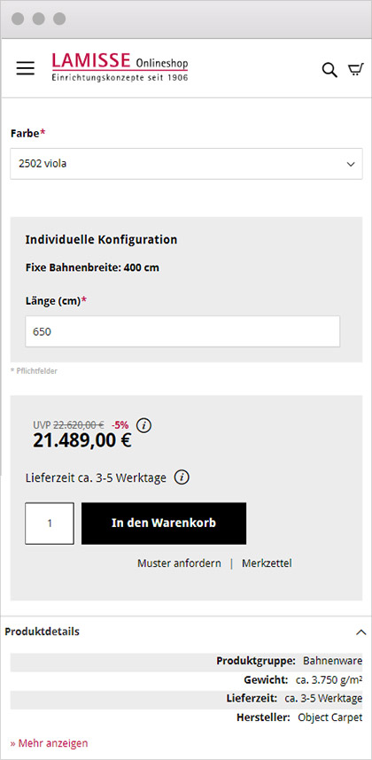Screen dimensions: 372x760
Task: Click the Muster anfordern link
Action: pyautogui.click(x=179, y=563)
